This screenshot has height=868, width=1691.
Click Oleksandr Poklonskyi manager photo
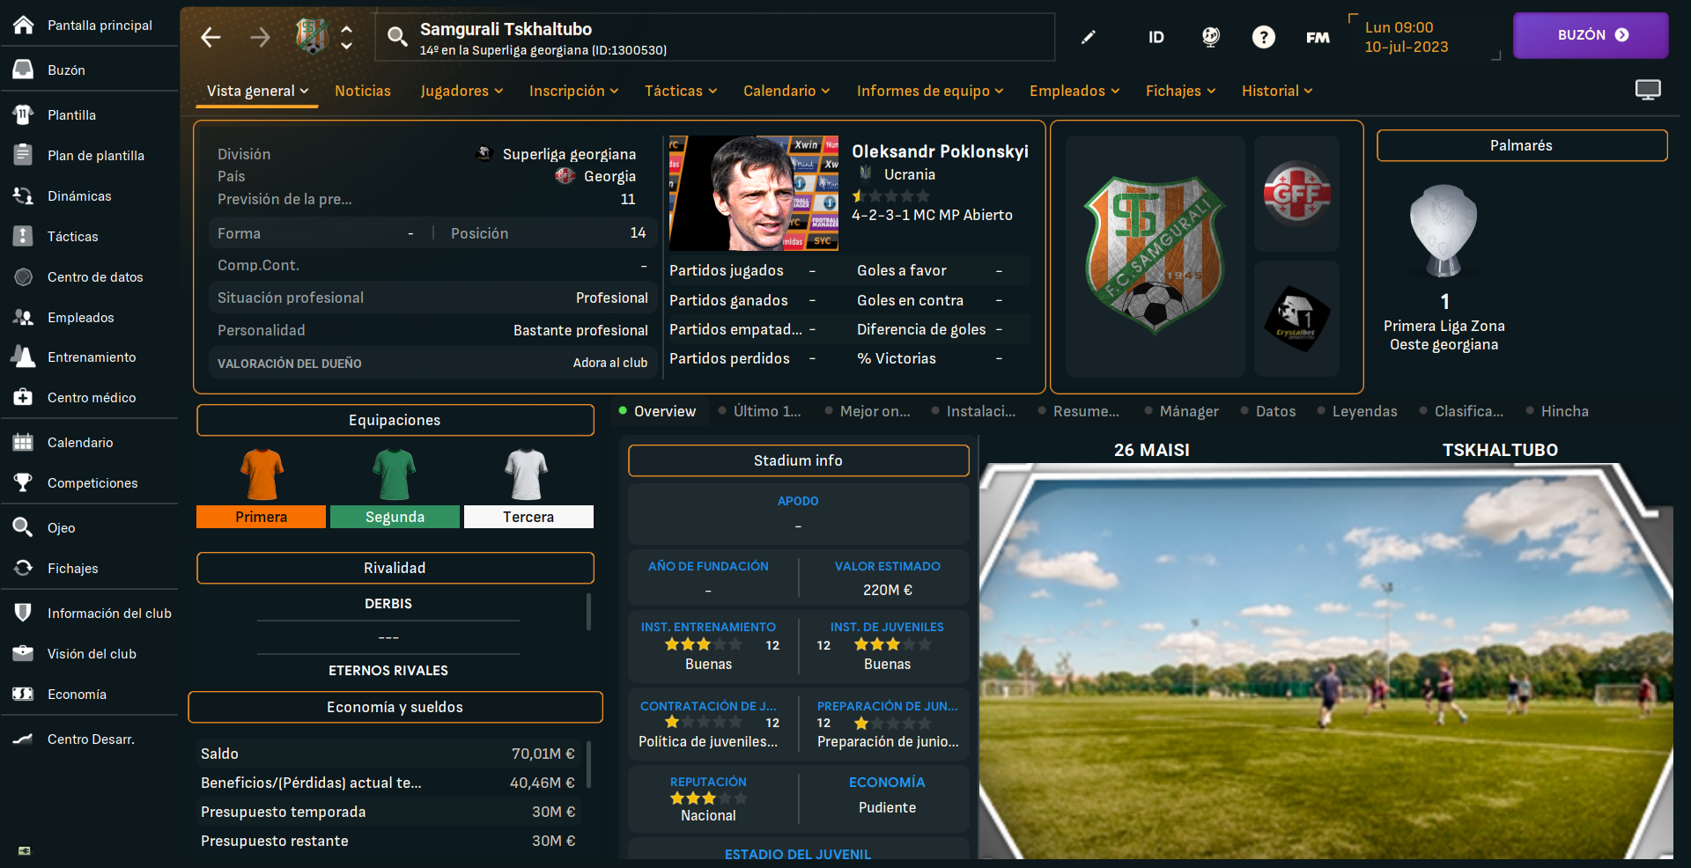[754, 193]
